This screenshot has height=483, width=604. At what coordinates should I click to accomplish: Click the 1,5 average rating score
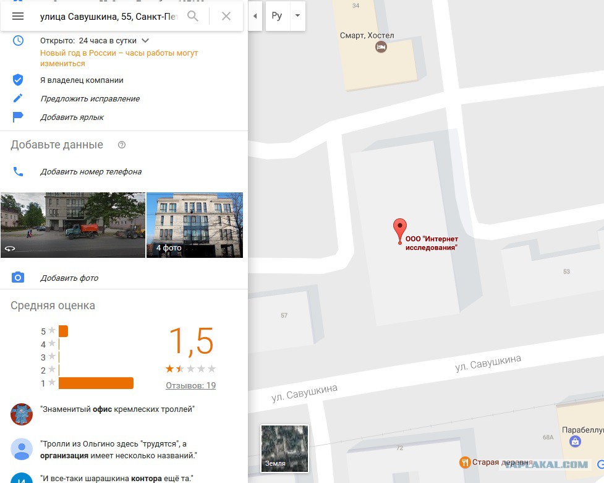pos(191,341)
